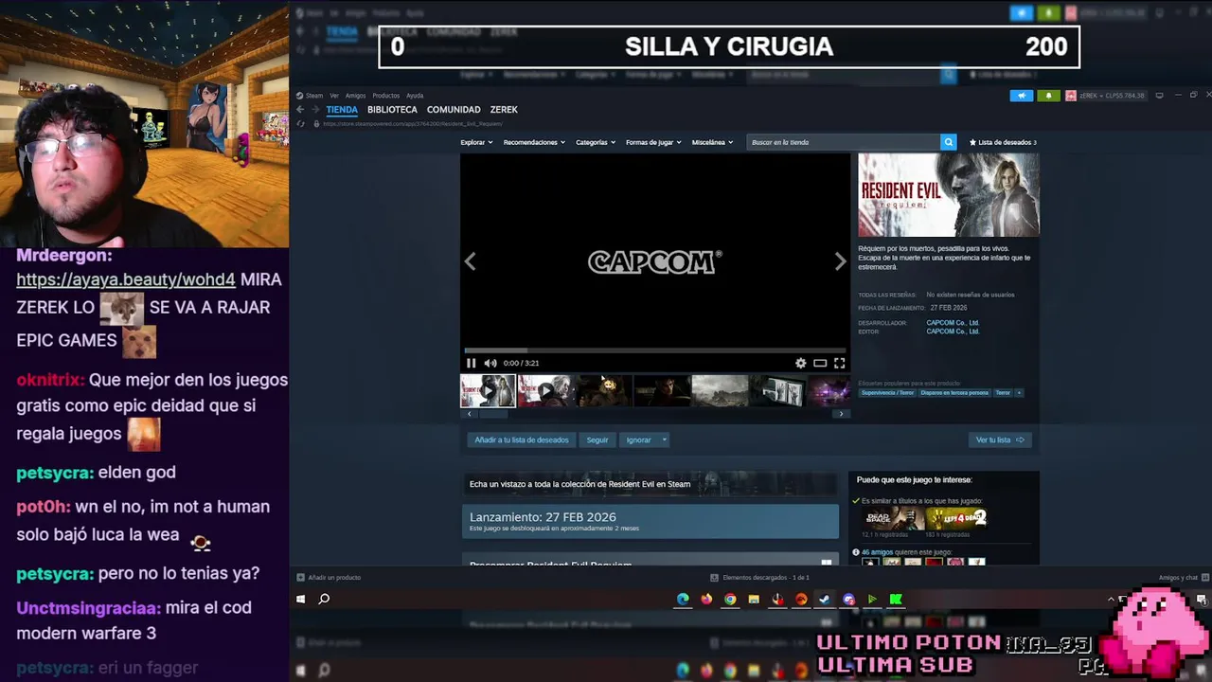Viewport: 1212px width, 682px height.
Task: Open the trailer settings gear
Action: [x=800, y=363]
